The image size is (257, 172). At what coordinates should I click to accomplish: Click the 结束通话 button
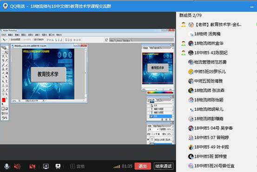[164, 166]
